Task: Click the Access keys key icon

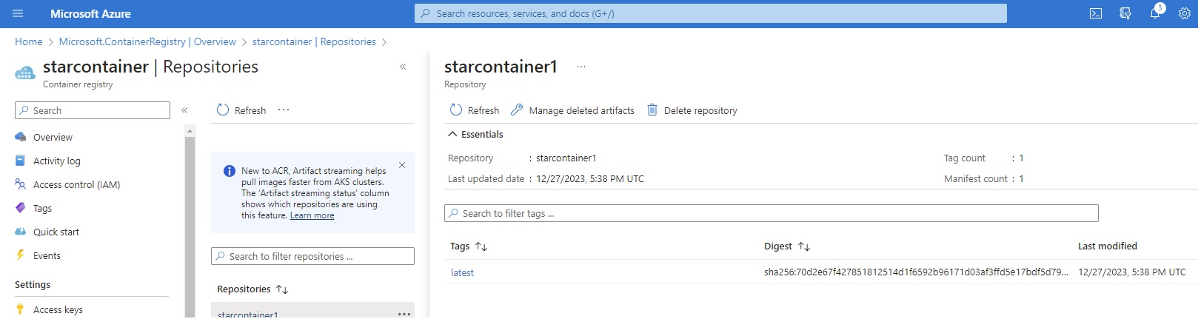Action: pos(21,309)
